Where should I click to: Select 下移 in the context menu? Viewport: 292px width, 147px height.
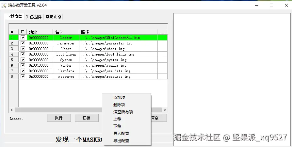pyautogui.click(x=126, y=126)
